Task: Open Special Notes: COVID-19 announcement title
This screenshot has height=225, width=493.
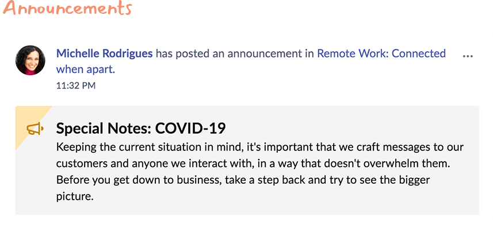Action: (141, 129)
